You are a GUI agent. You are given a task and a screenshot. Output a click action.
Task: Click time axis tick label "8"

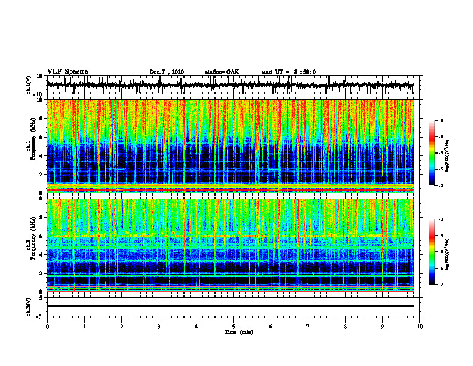click(345, 327)
